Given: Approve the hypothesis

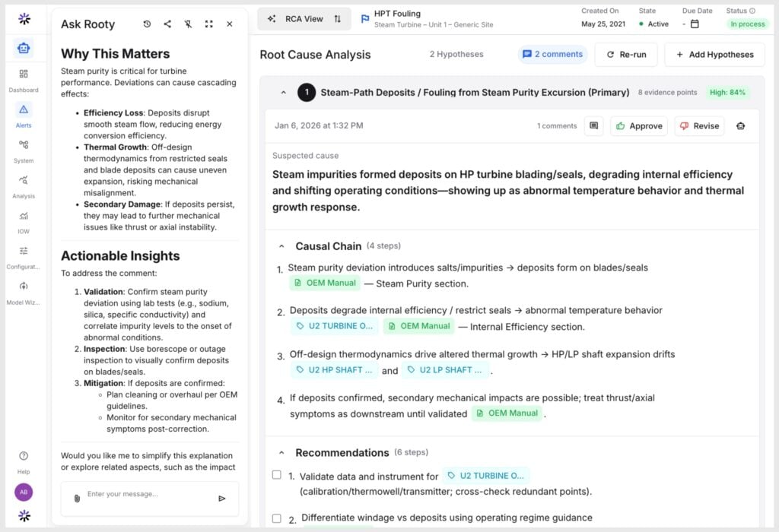Looking at the screenshot, I should coord(639,126).
